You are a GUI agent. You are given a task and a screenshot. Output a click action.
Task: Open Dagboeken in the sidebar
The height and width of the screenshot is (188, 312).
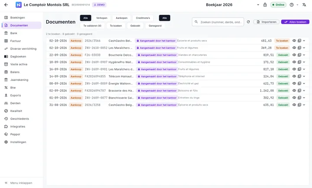tap(22, 56)
